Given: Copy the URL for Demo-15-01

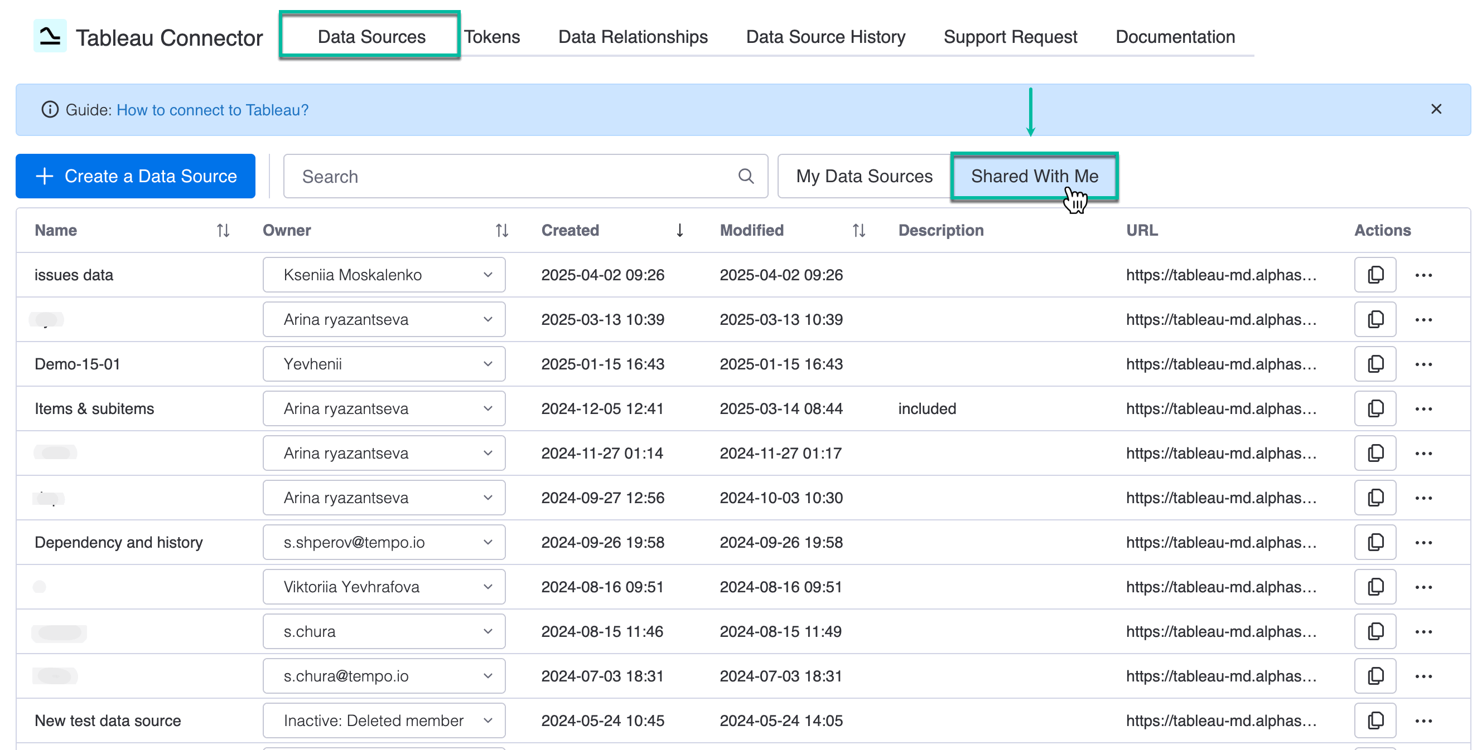Looking at the screenshot, I should point(1375,364).
